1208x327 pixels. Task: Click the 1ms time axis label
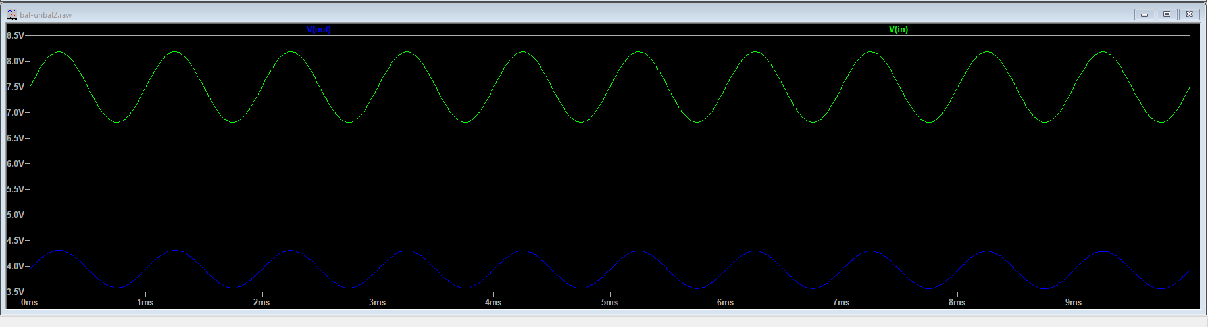coord(145,303)
